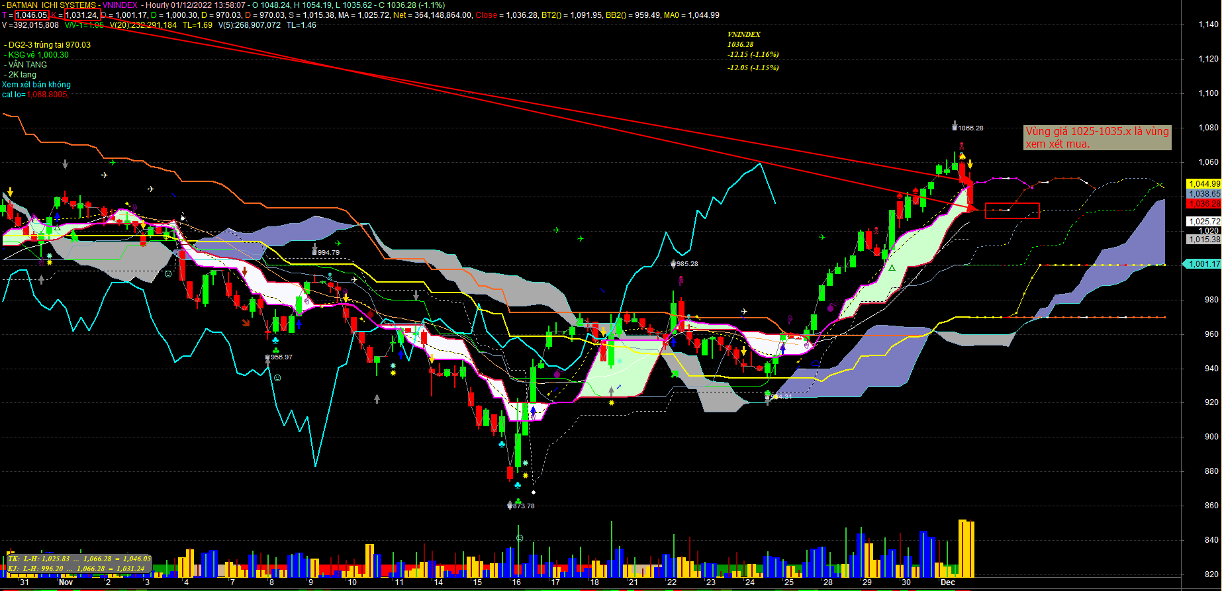Click the red 'Close' label in the header
Image resolution: width=1222 pixels, height=591 pixels.
pos(486,15)
